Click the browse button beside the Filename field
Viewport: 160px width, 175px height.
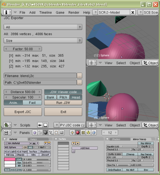(x=80, y=76)
